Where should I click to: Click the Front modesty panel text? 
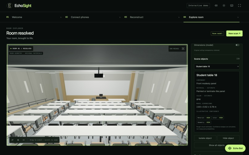click(206, 84)
